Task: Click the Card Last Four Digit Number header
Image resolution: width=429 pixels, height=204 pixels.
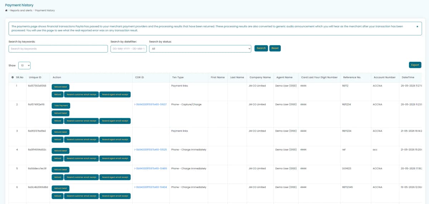Action: pos(319,78)
